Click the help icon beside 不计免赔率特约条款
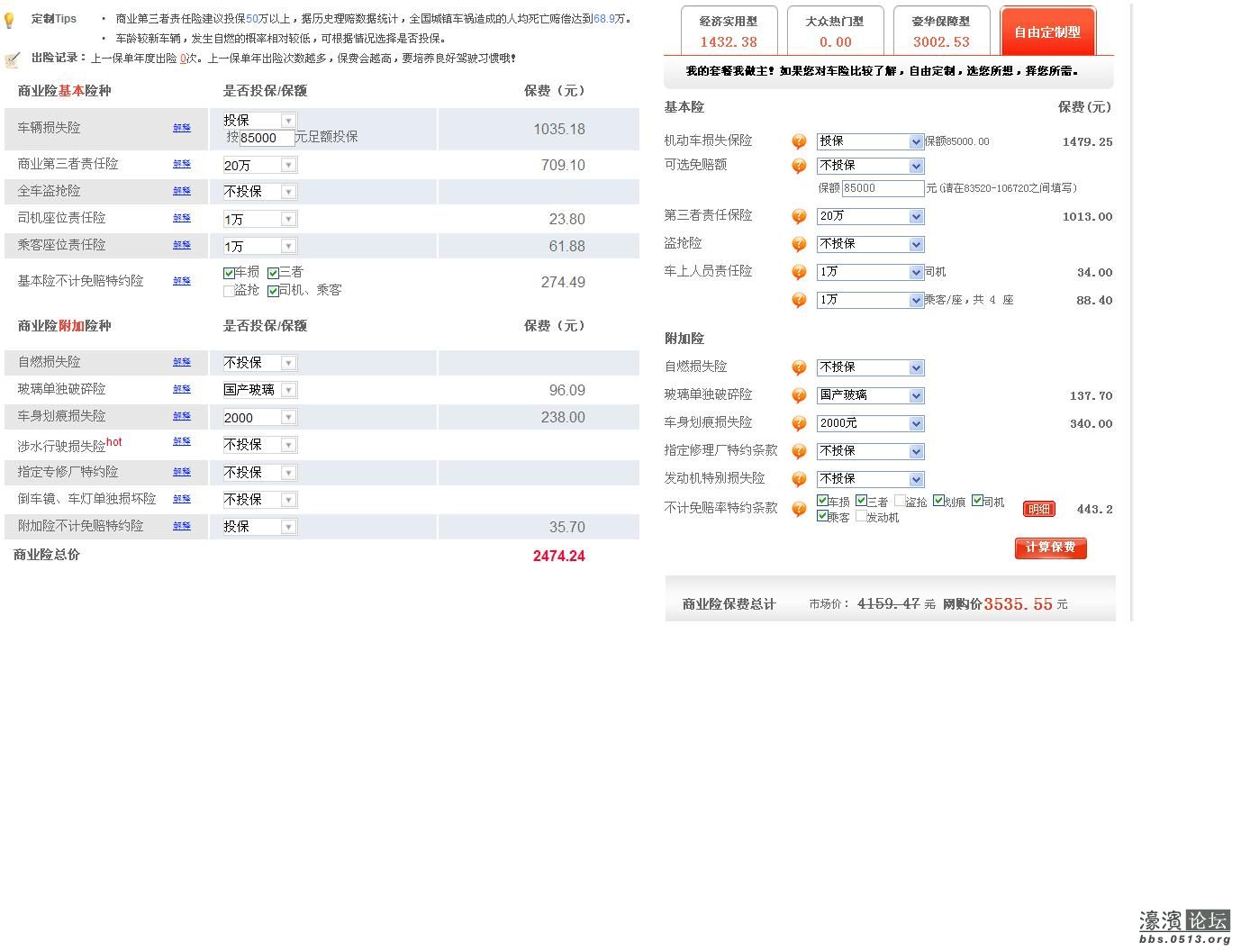 tap(799, 509)
